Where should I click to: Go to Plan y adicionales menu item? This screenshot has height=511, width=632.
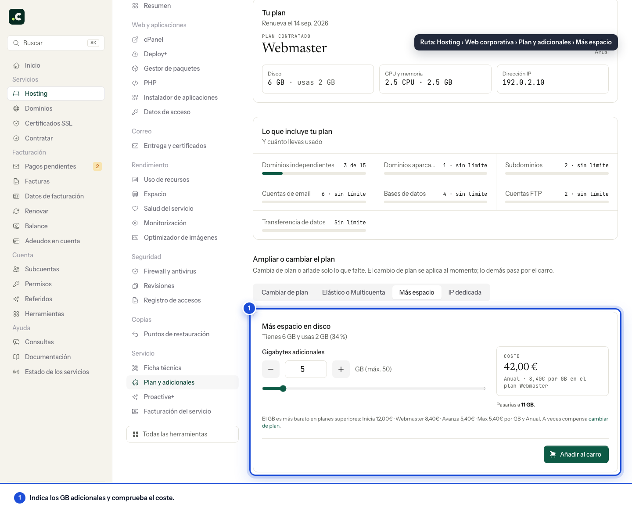183,382
